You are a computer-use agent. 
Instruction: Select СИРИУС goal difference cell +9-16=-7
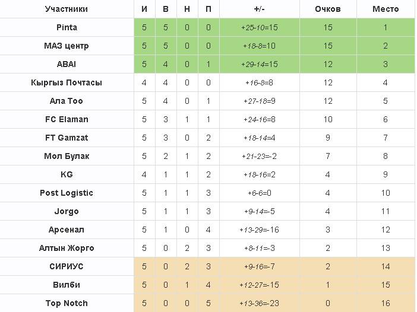(259, 266)
